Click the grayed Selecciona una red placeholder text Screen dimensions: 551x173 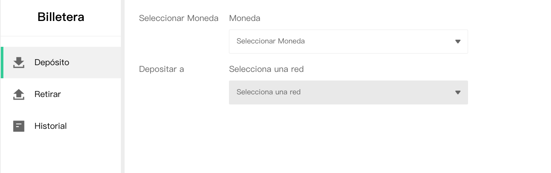269,92
